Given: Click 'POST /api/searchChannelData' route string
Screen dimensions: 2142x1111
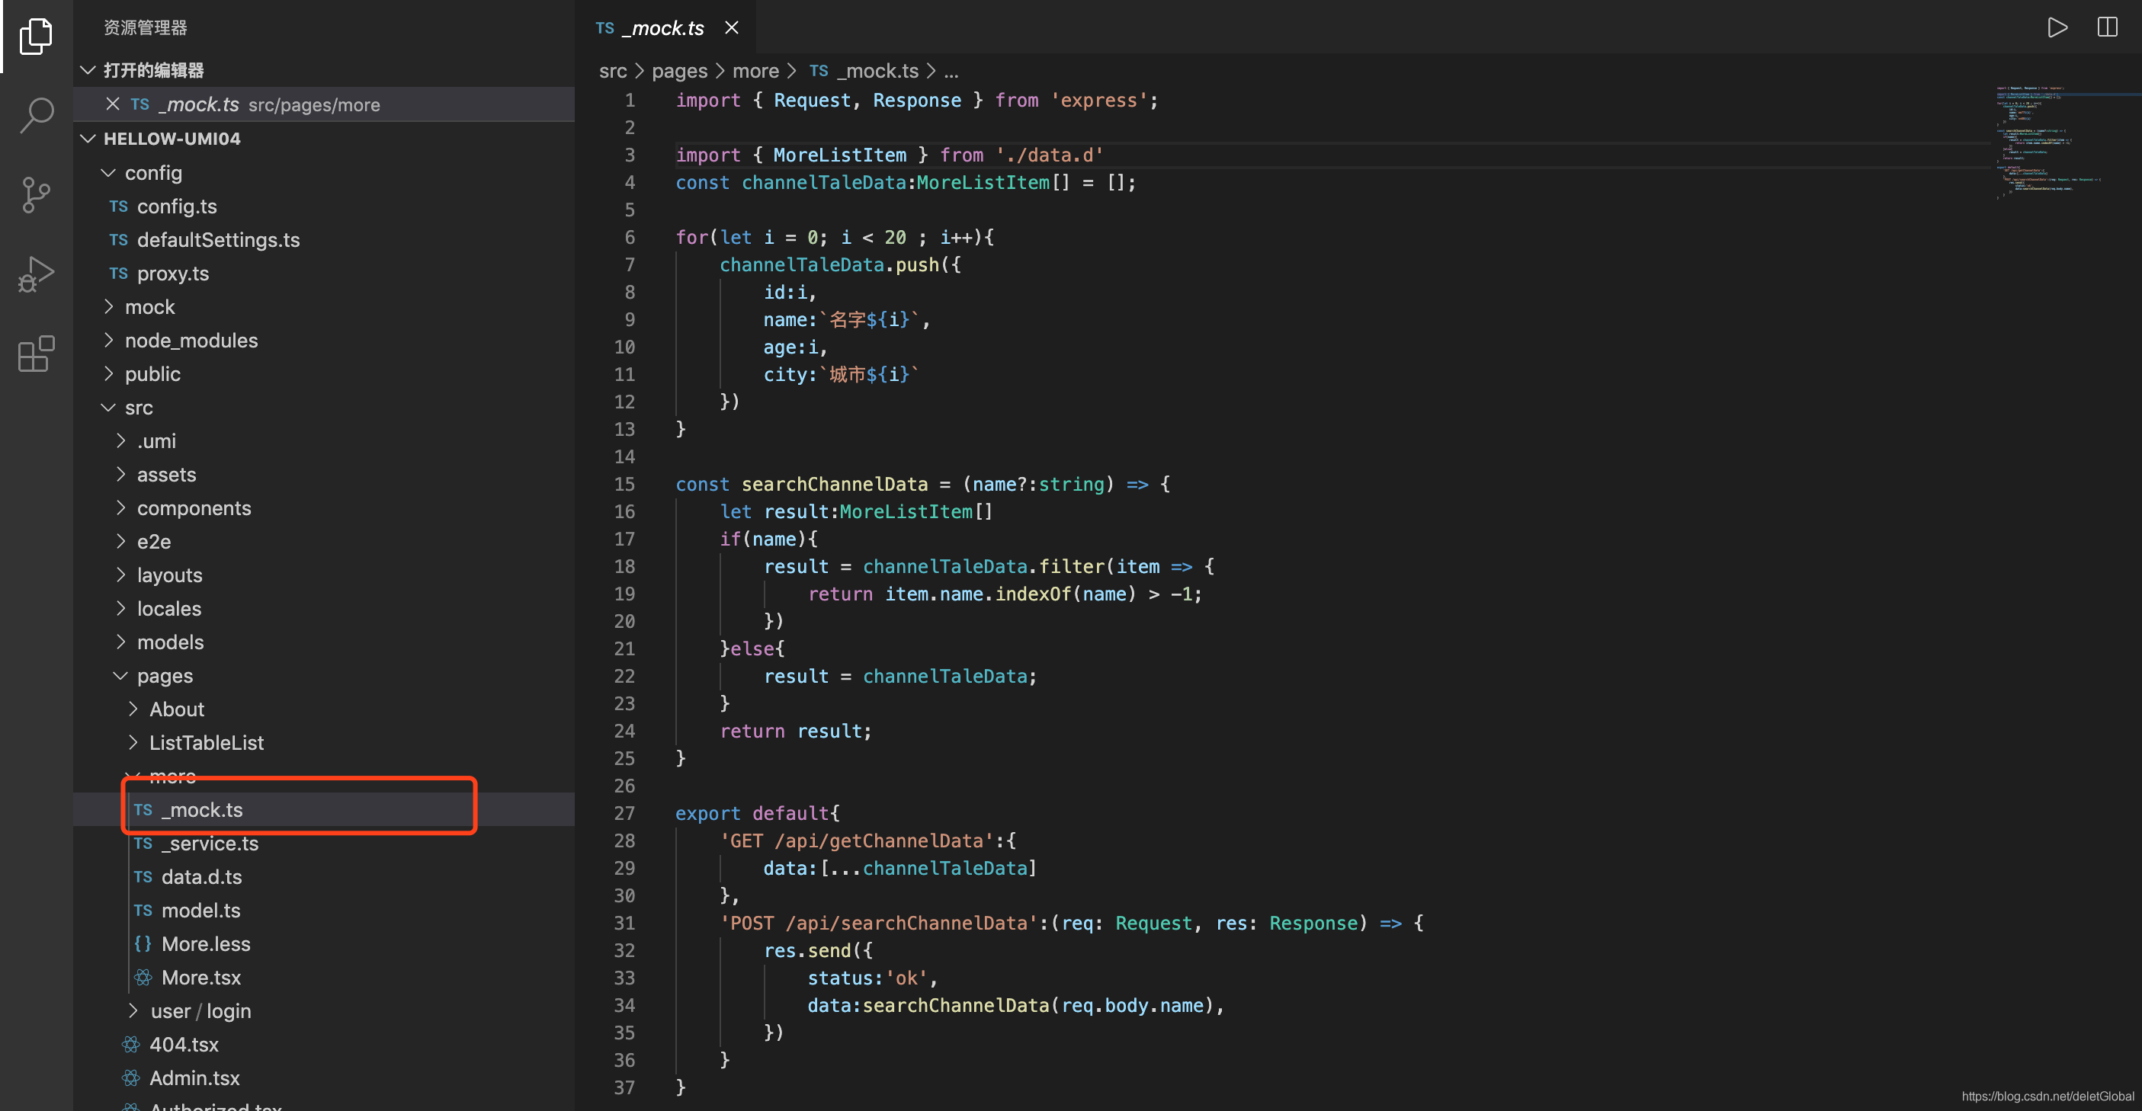Looking at the screenshot, I should pyautogui.click(x=879, y=922).
